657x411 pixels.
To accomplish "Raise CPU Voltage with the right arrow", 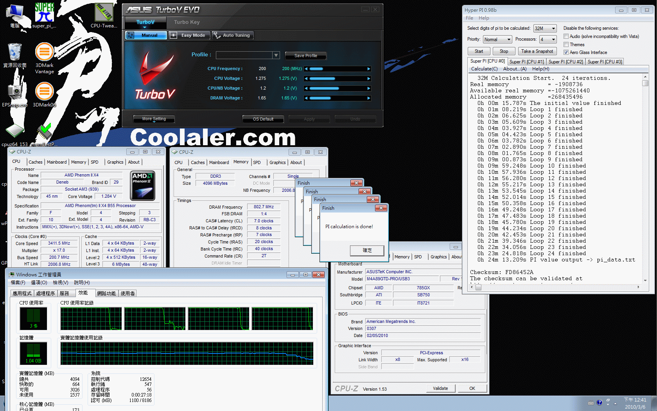I will [368, 79].
